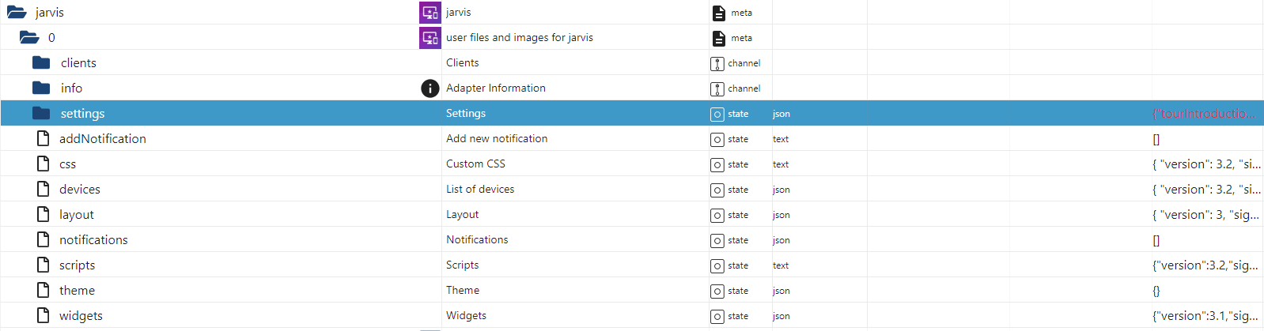The height and width of the screenshot is (331, 1264).
Task: Click the scripts value cell
Action: click(x=1205, y=265)
